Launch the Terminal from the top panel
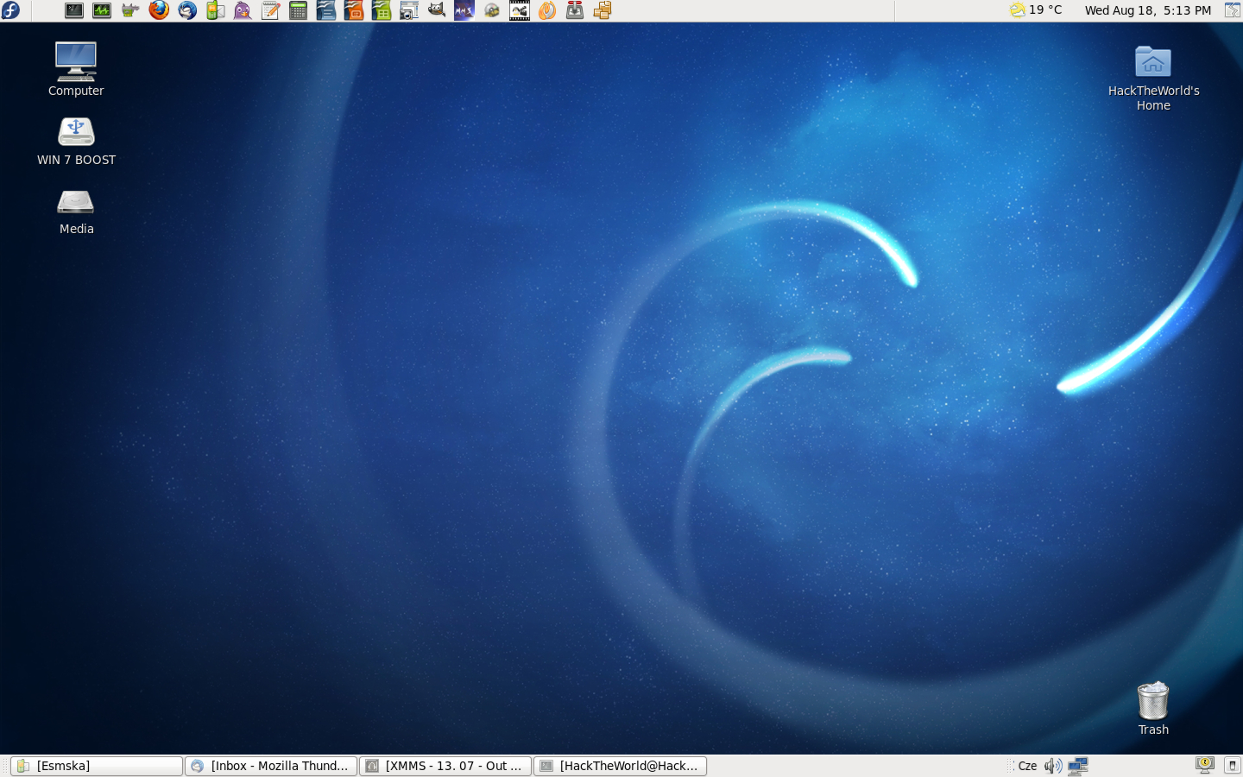Image resolution: width=1243 pixels, height=777 pixels. [x=74, y=10]
